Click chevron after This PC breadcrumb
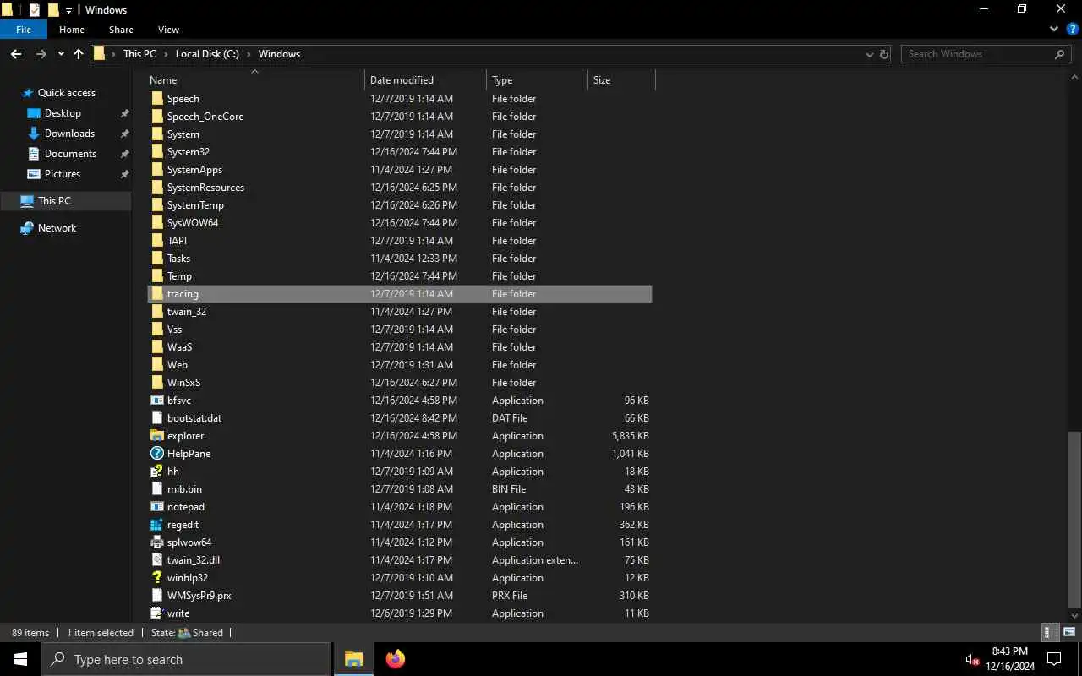 tap(166, 54)
